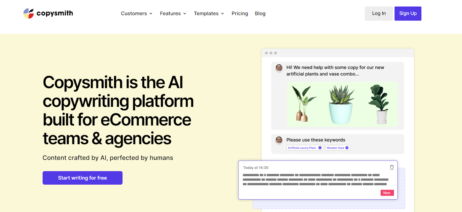462x212 pixels.
Task: Expand the Templates dropdown menu
Action: click(x=209, y=14)
